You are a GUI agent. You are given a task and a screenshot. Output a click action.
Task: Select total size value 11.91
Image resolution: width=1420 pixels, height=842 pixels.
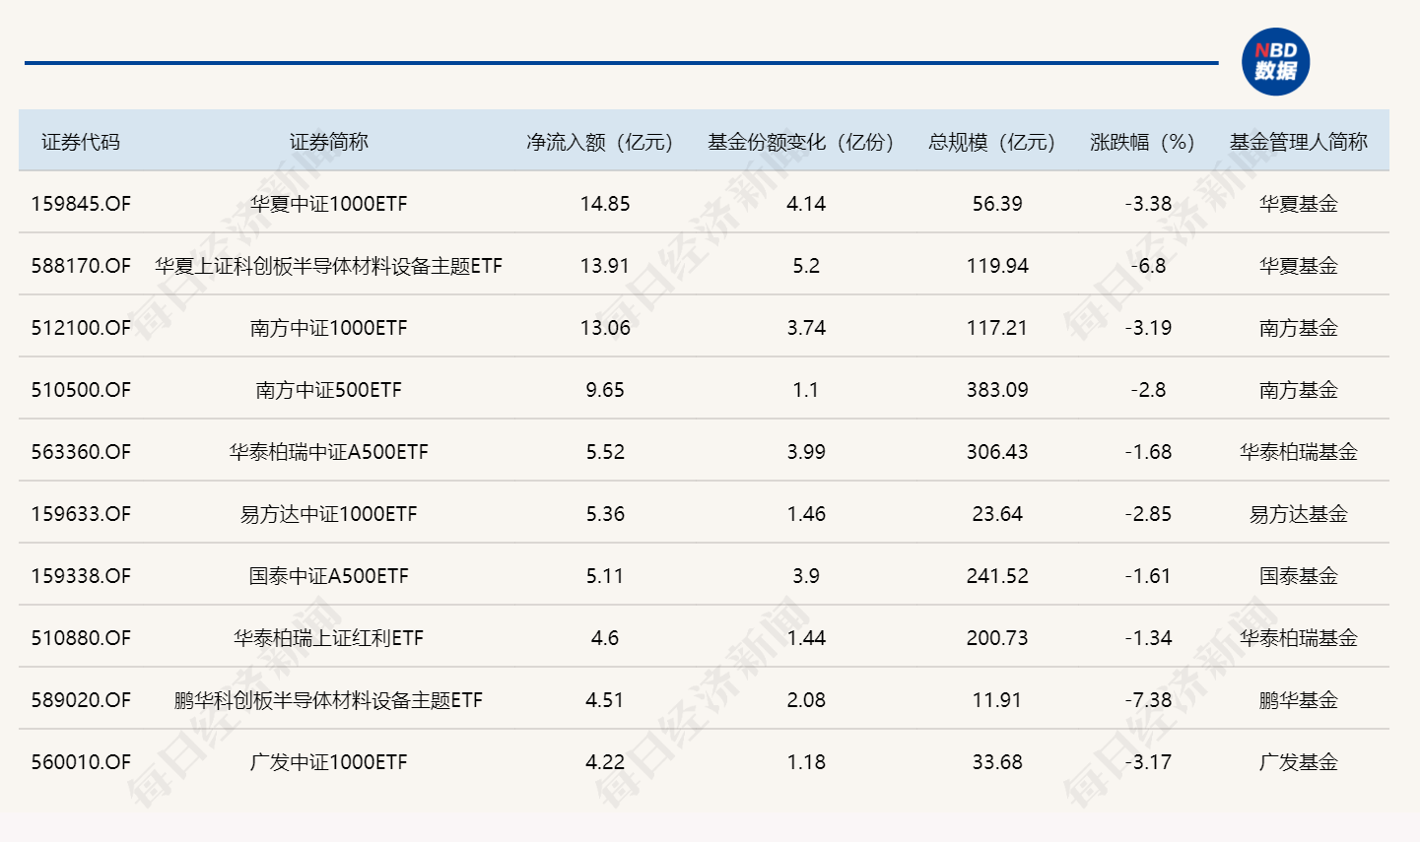997,700
